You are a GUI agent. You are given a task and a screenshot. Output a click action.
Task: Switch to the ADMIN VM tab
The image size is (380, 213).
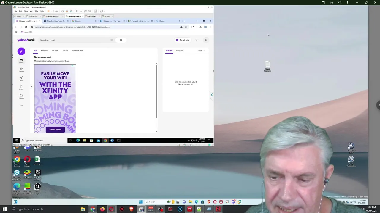tap(107, 16)
